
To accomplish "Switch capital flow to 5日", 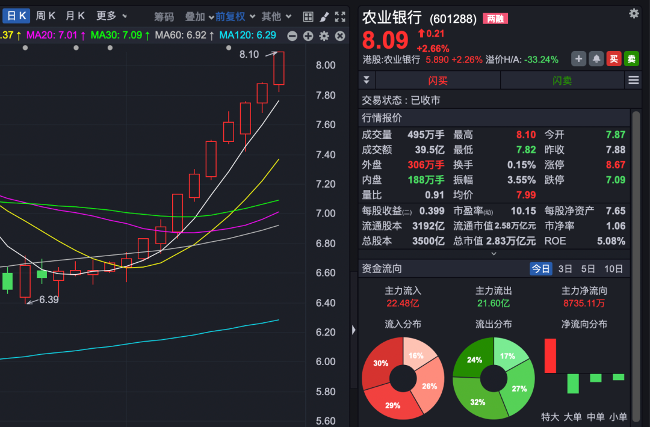I will (588, 269).
